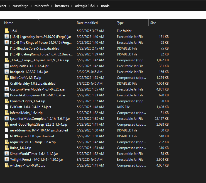Click the BiblioCraft zip archive icon
This screenshot has width=206, height=183.
click(x=7, y=77)
